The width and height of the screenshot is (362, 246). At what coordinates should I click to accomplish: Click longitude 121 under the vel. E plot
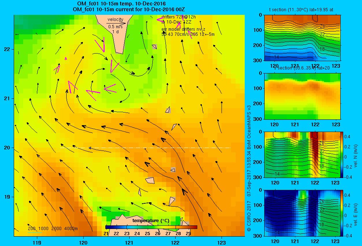click(295, 241)
